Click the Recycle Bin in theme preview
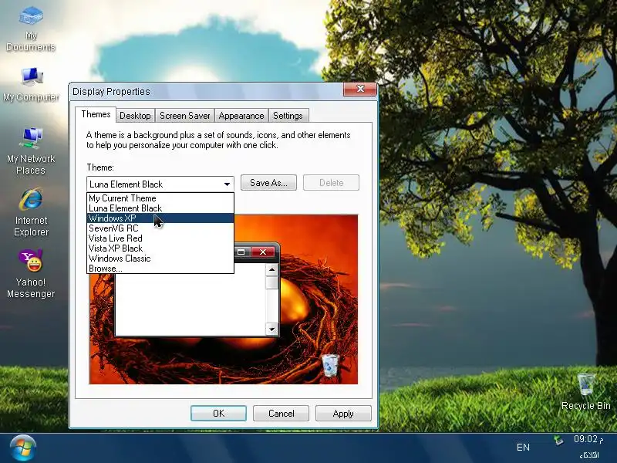Viewport: 617px width, 463px height. 330,365
